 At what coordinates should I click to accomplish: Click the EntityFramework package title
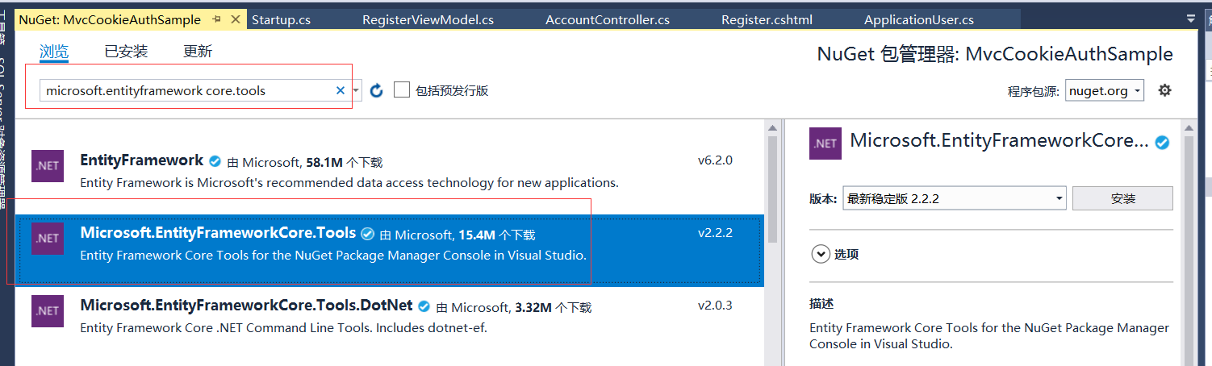coord(142,160)
